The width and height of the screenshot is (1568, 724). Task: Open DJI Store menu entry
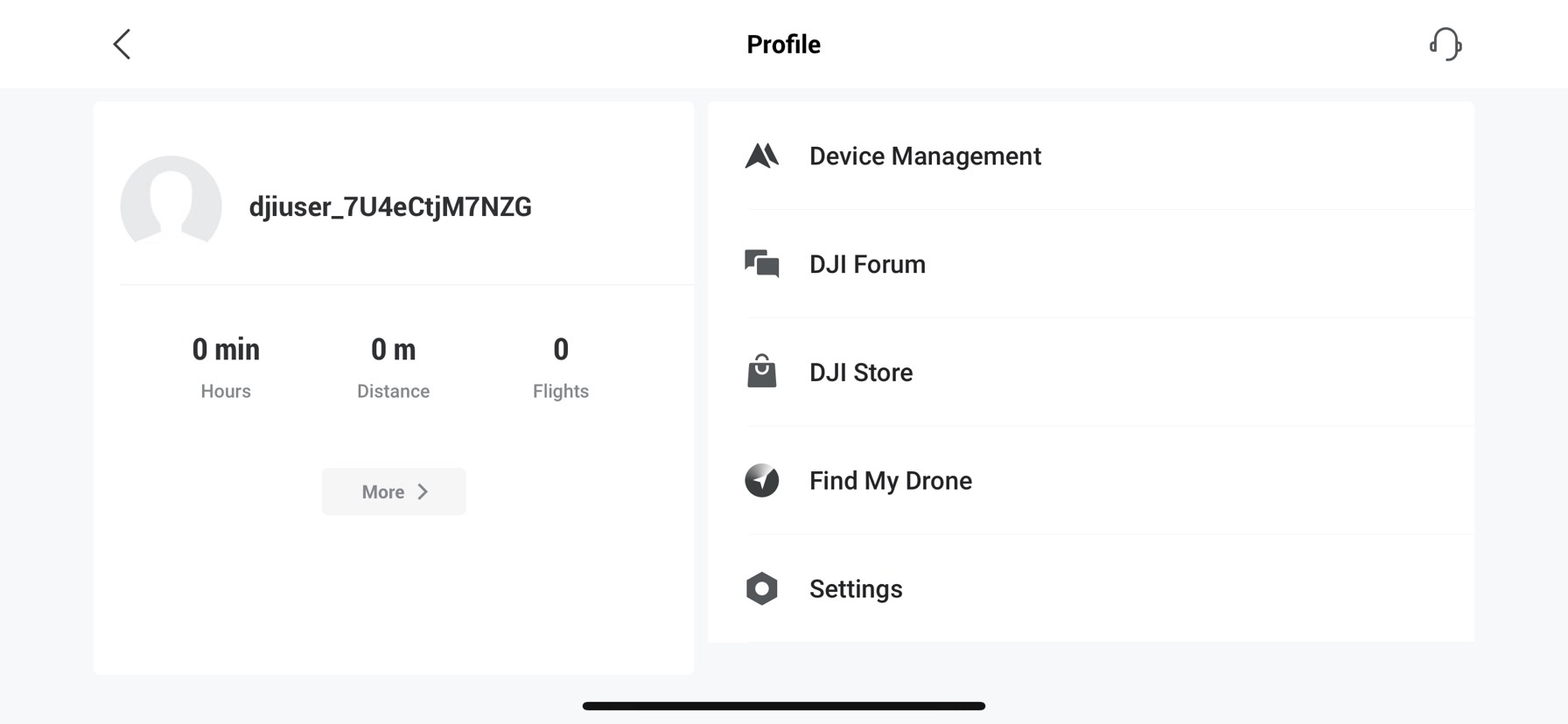pos(1091,372)
